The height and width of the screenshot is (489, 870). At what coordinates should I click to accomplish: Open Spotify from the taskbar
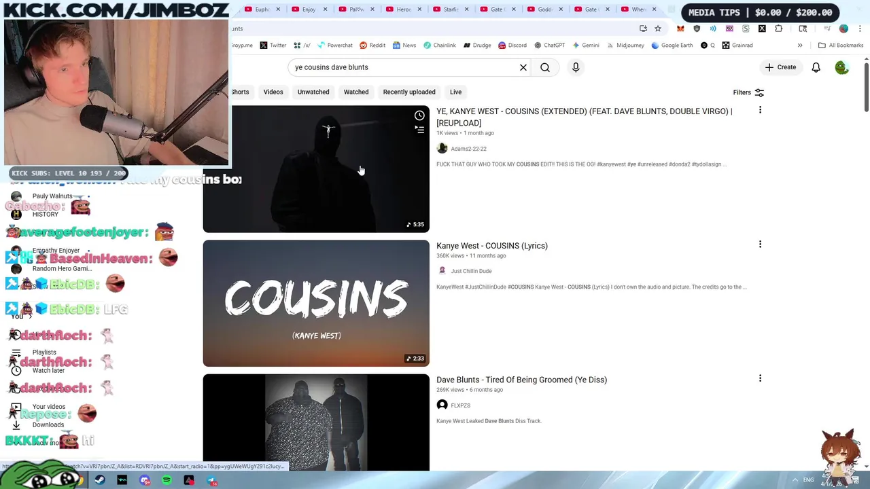coord(167,480)
